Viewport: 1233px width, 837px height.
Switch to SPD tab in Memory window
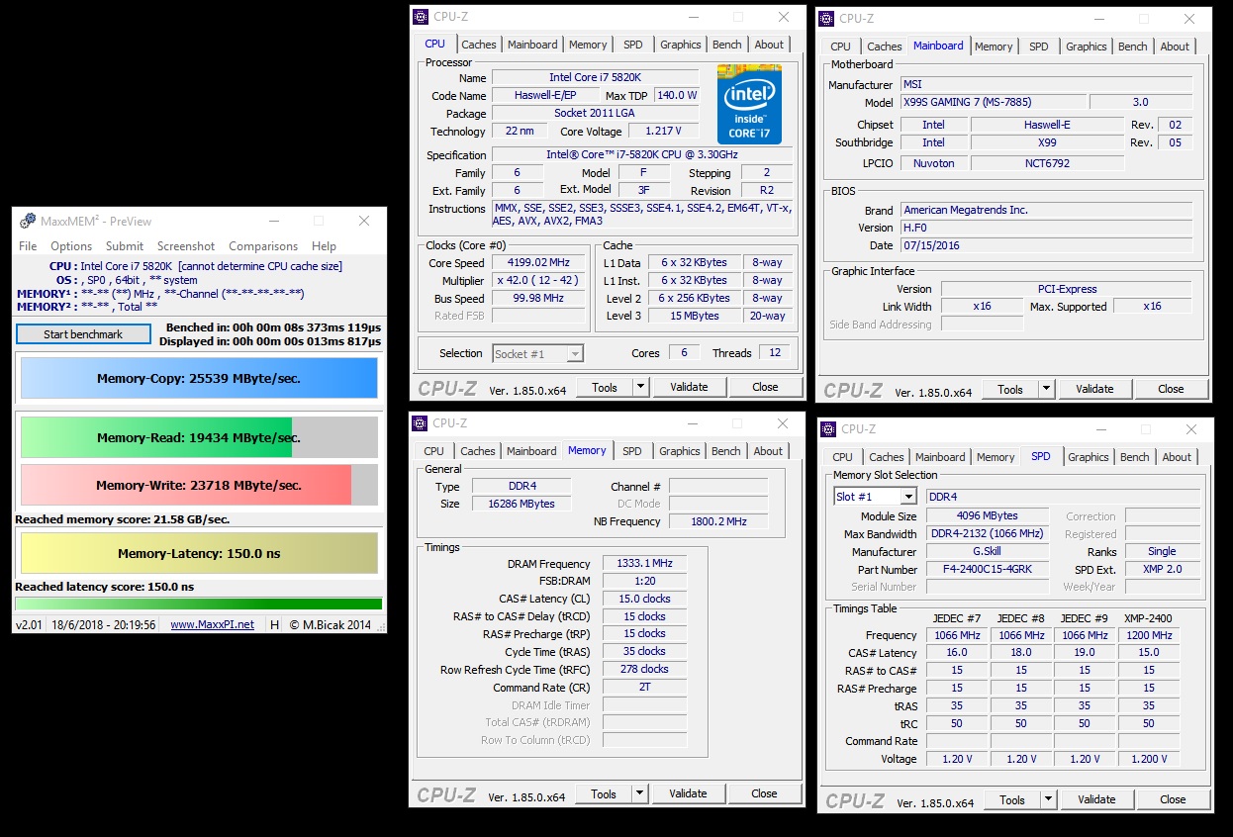632,451
